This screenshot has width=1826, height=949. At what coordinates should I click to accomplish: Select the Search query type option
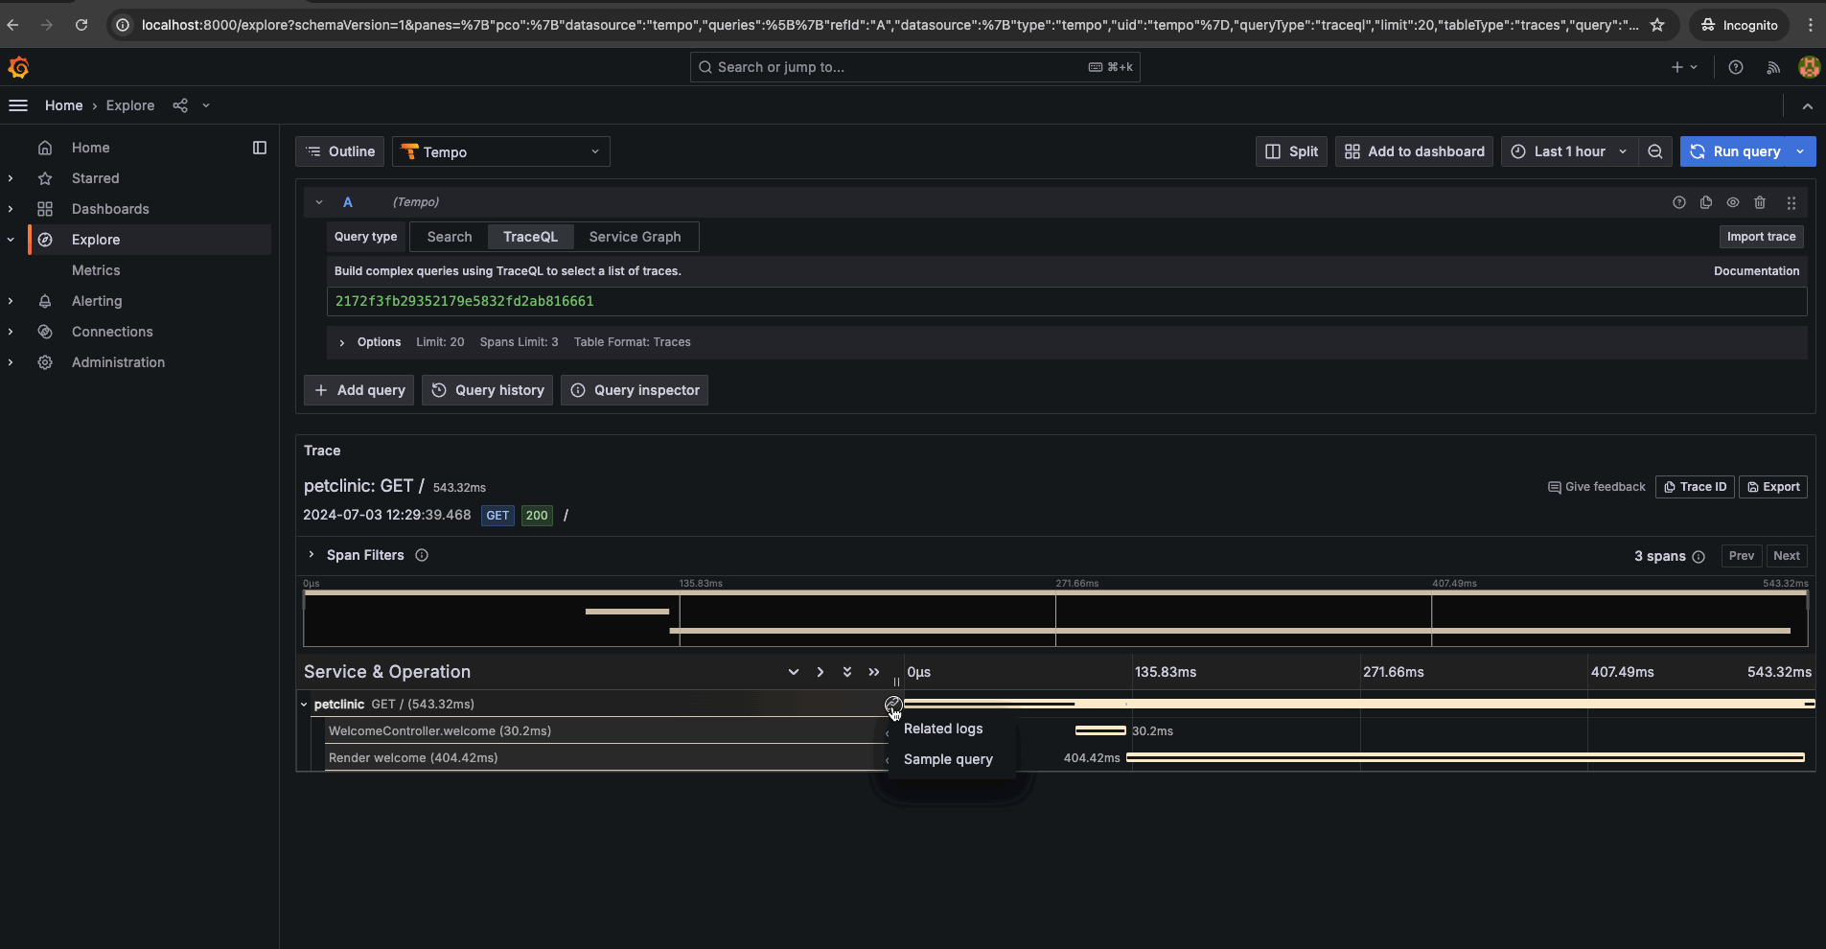tap(450, 237)
